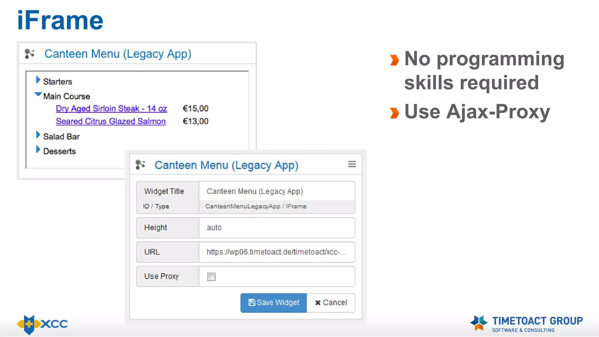Click the widget icon in the edit dialog header
This screenshot has width=599, height=337.
[x=140, y=165]
